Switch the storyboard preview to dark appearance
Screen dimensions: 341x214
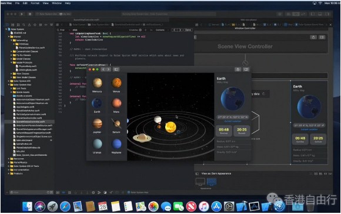coord(212,182)
